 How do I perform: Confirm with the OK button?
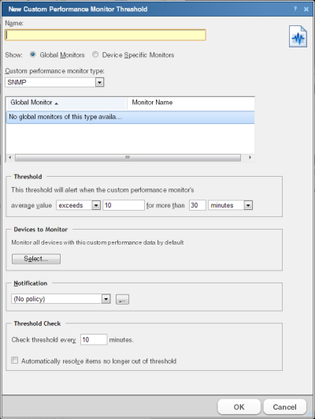(x=239, y=407)
